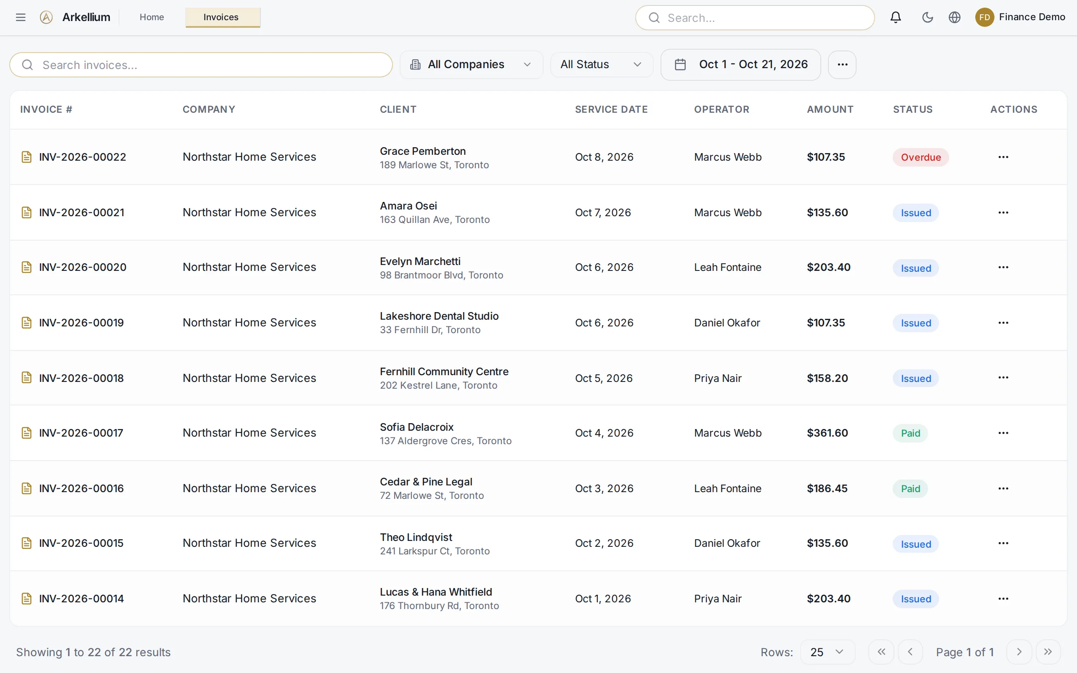Open the notifications bell
The width and height of the screenshot is (1077, 673).
895,17
